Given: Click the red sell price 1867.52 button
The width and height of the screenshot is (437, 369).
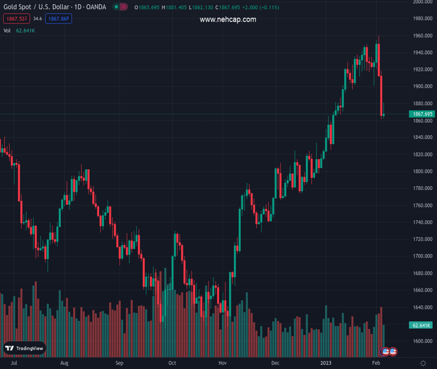Looking at the screenshot, I should click(x=15, y=19).
